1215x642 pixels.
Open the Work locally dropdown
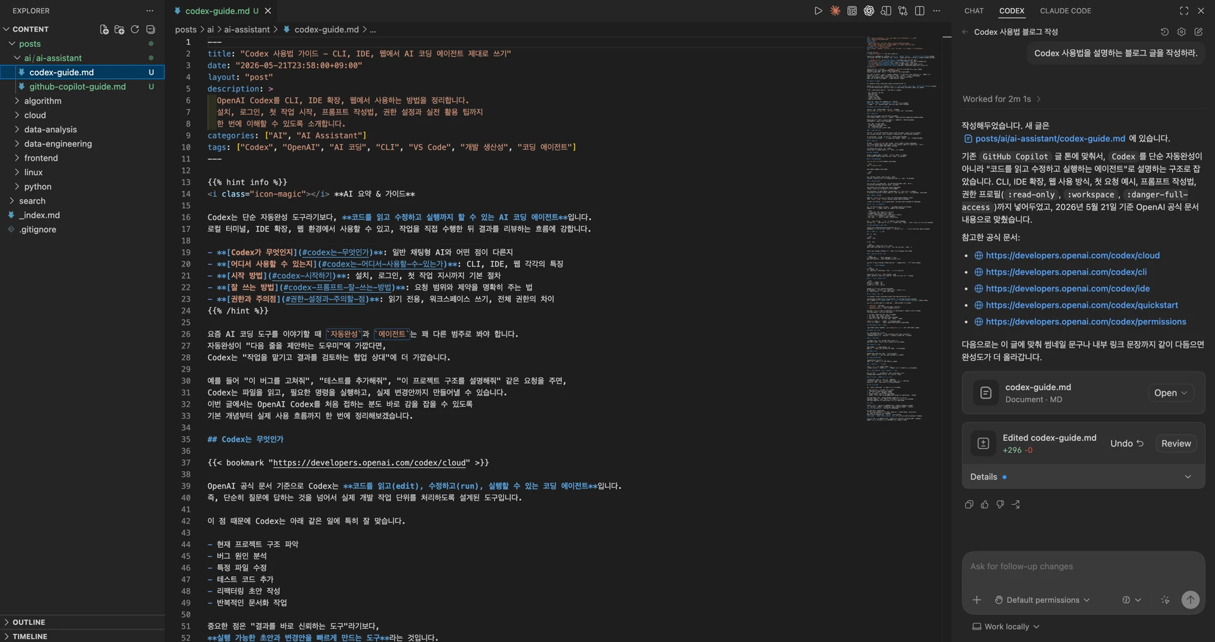1006,626
